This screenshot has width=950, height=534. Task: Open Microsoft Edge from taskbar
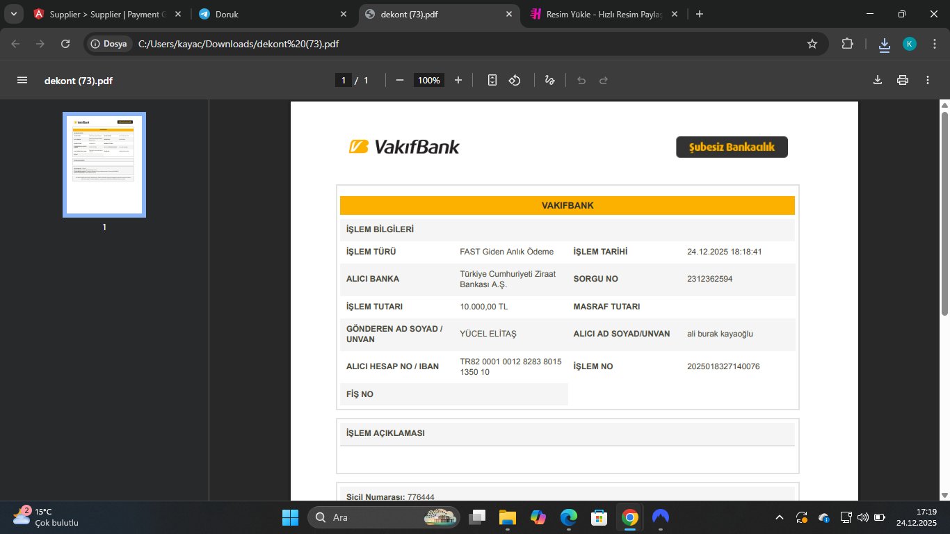[569, 517]
